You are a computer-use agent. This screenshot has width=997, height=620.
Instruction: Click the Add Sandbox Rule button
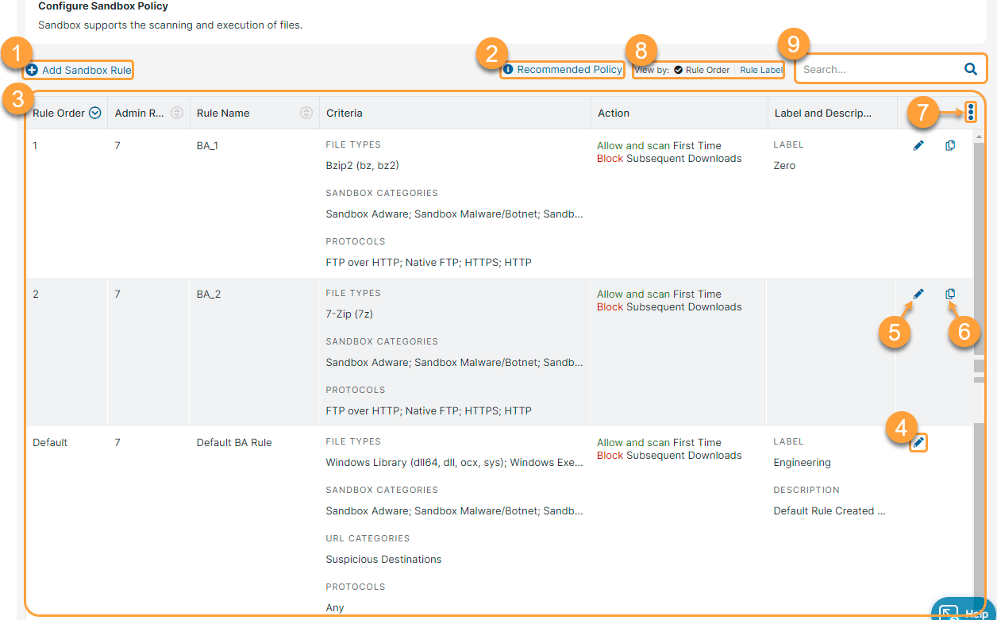[x=77, y=70]
